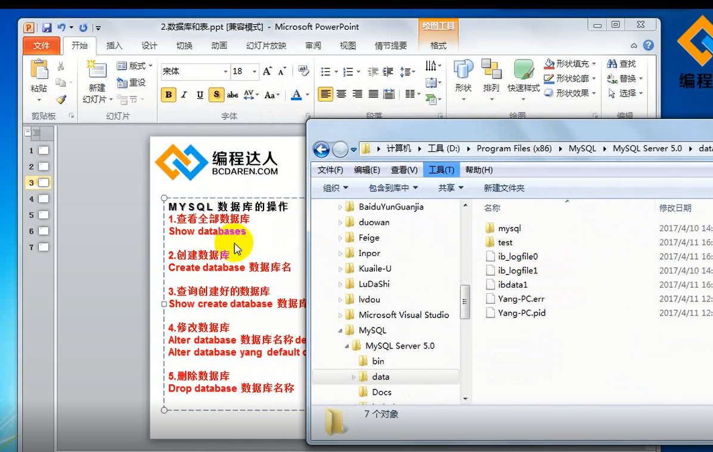713x452 pixels.
Task: Click Increase List Level icon
Action: tap(388, 72)
